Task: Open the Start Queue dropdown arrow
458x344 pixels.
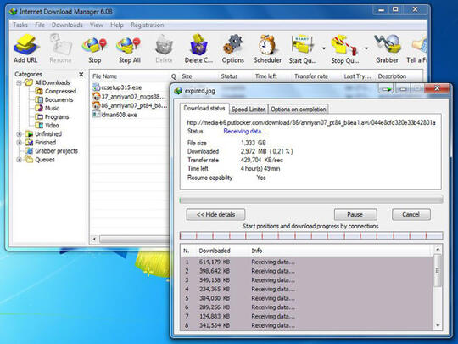Action: tap(324, 48)
